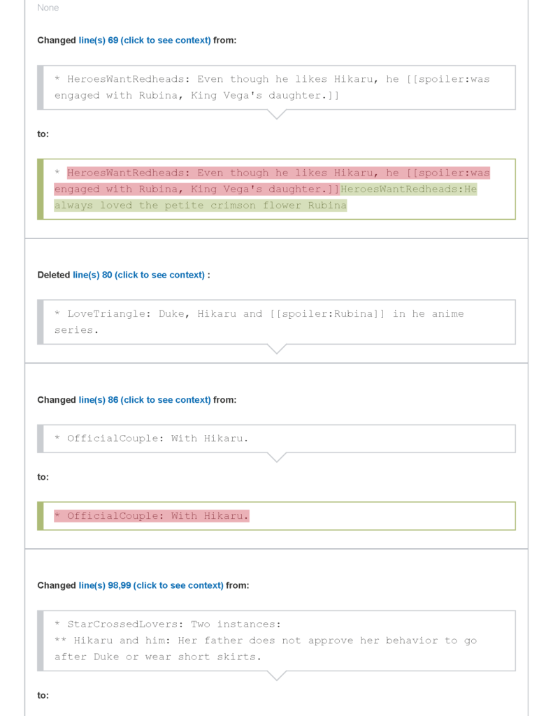Click the "None" text at the top
The width and height of the screenshot is (553, 716).
(x=48, y=8)
